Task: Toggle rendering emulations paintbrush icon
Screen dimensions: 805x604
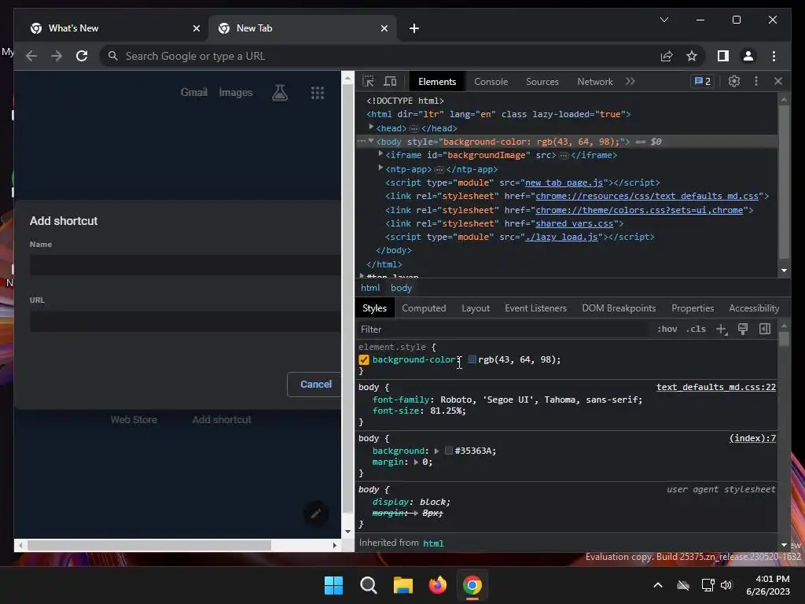Action: tap(743, 329)
